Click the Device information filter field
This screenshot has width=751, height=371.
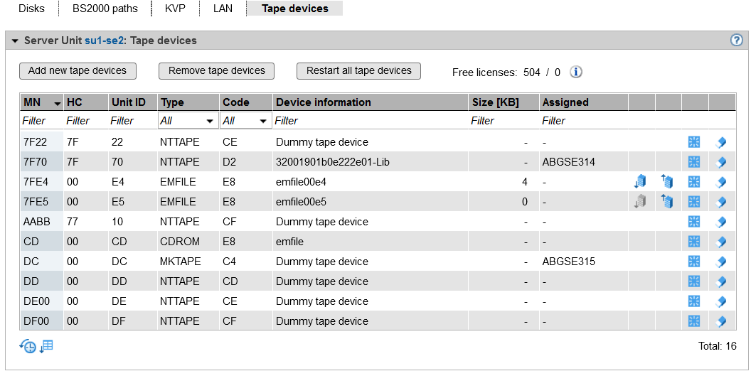370,121
